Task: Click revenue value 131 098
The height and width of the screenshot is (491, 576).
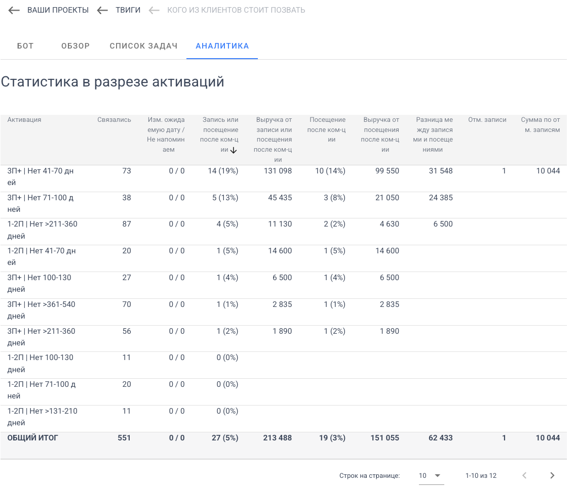Action: 278,171
